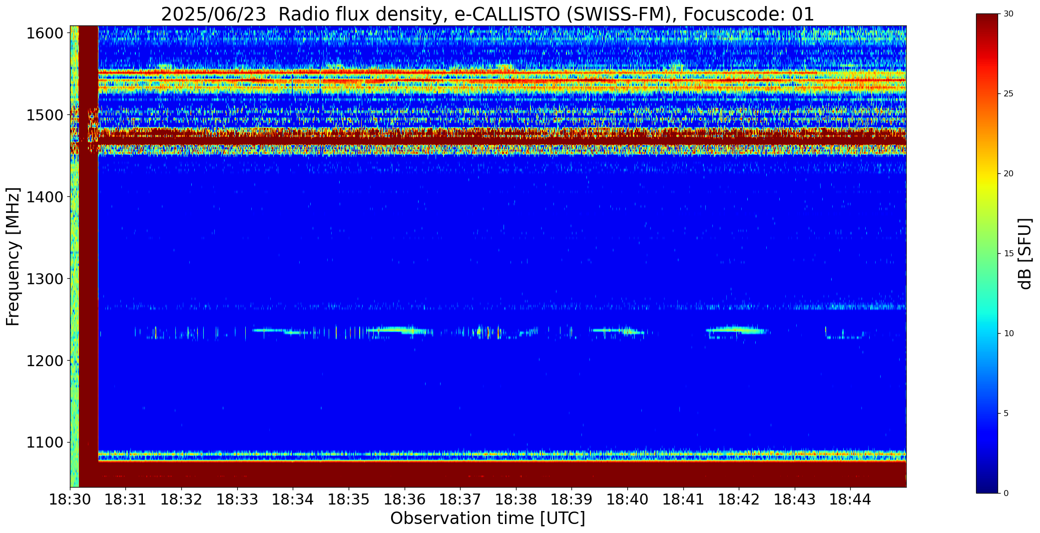The width and height of the screenshot is (1040, 533).
Task: Click the colorbar tick label 5
Action: tap(1006, 414)
